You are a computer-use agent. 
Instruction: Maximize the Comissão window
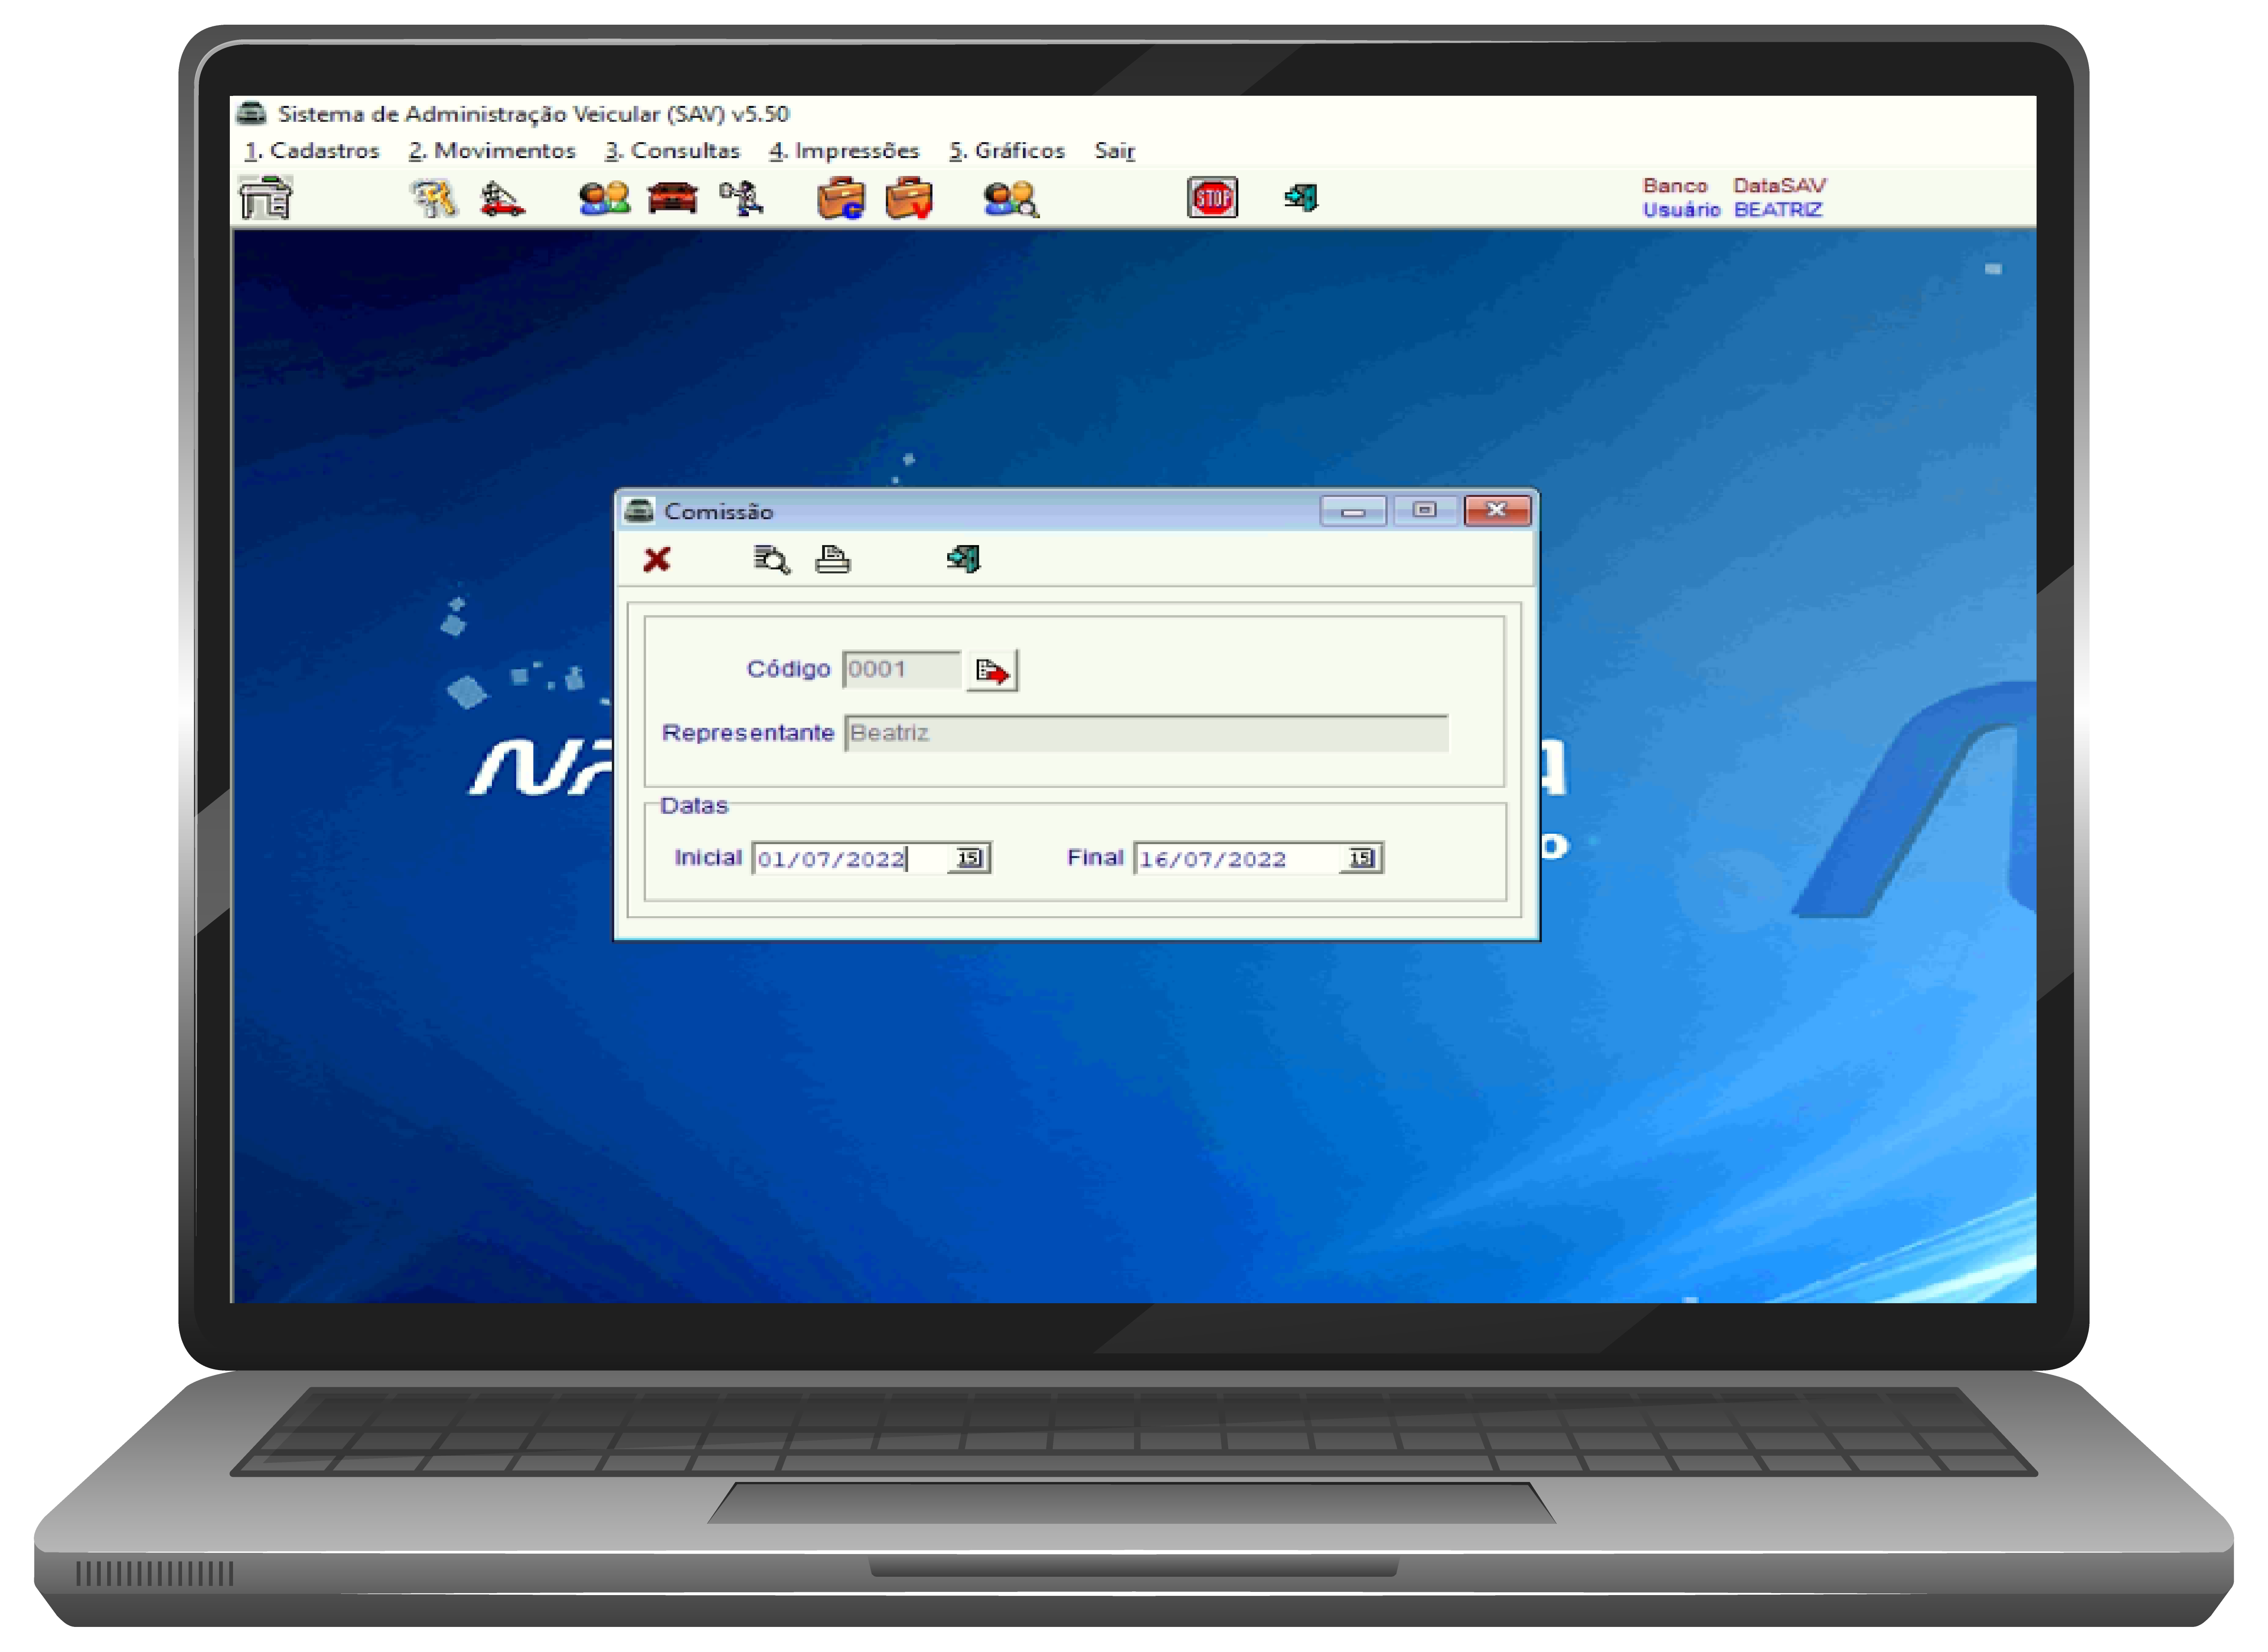click(x=1425, y=511)
